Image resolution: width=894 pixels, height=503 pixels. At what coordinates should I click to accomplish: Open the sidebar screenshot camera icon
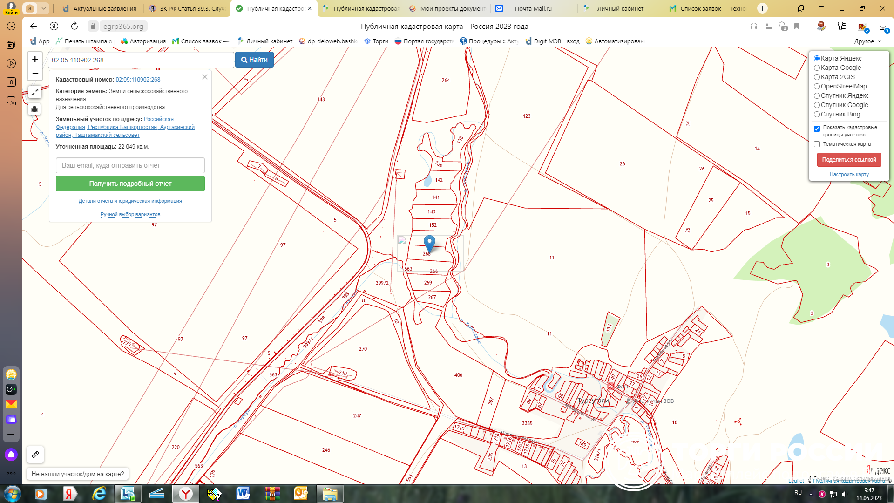pos(11,101)
